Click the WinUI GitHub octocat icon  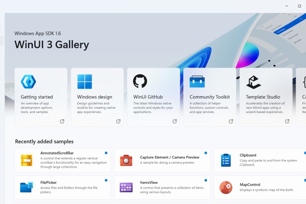(140, 81)
